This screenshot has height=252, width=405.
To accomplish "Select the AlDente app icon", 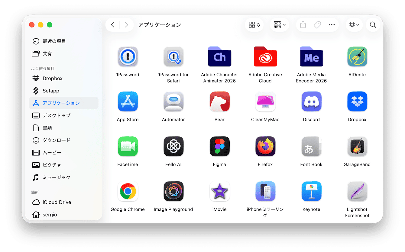I will pyautogui.click(x=357, y=56).
